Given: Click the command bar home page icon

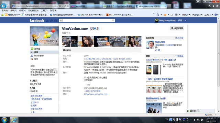Looking at the screenshot, I should pyautogui.click(x=158, y=15).
